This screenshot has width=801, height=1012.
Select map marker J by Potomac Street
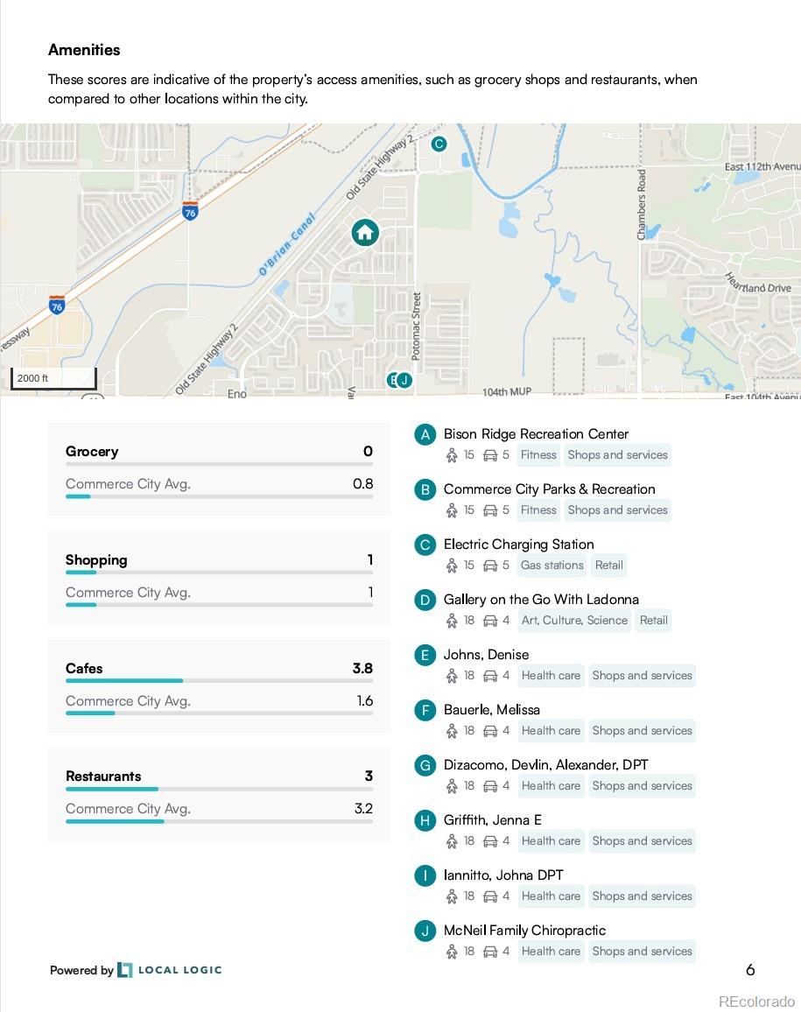click(404, 380)
